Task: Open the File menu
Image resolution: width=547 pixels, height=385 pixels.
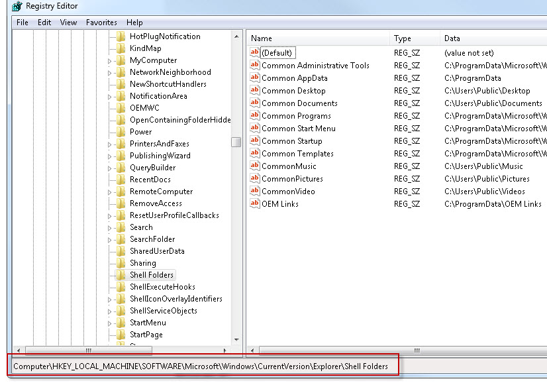Action: pyautogui.click(x=23, y=23)
